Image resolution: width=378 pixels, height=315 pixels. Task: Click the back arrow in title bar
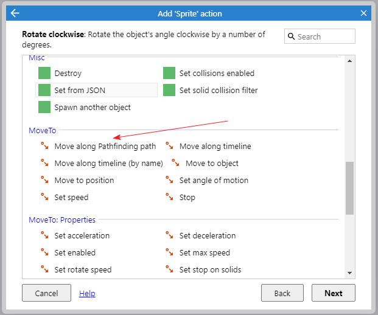pos(15,13)
